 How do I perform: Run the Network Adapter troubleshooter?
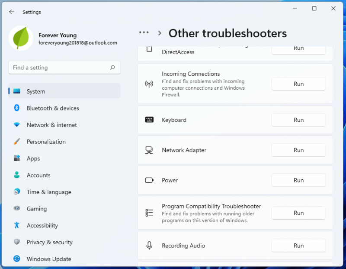(298, 150)
